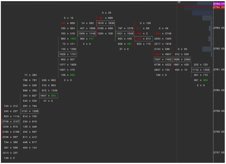The width and height of the screenshot is (226, 164).
Task: Click the topmost 0 x 35 cell
Action: pyautogui.click(x=106, y=13)
